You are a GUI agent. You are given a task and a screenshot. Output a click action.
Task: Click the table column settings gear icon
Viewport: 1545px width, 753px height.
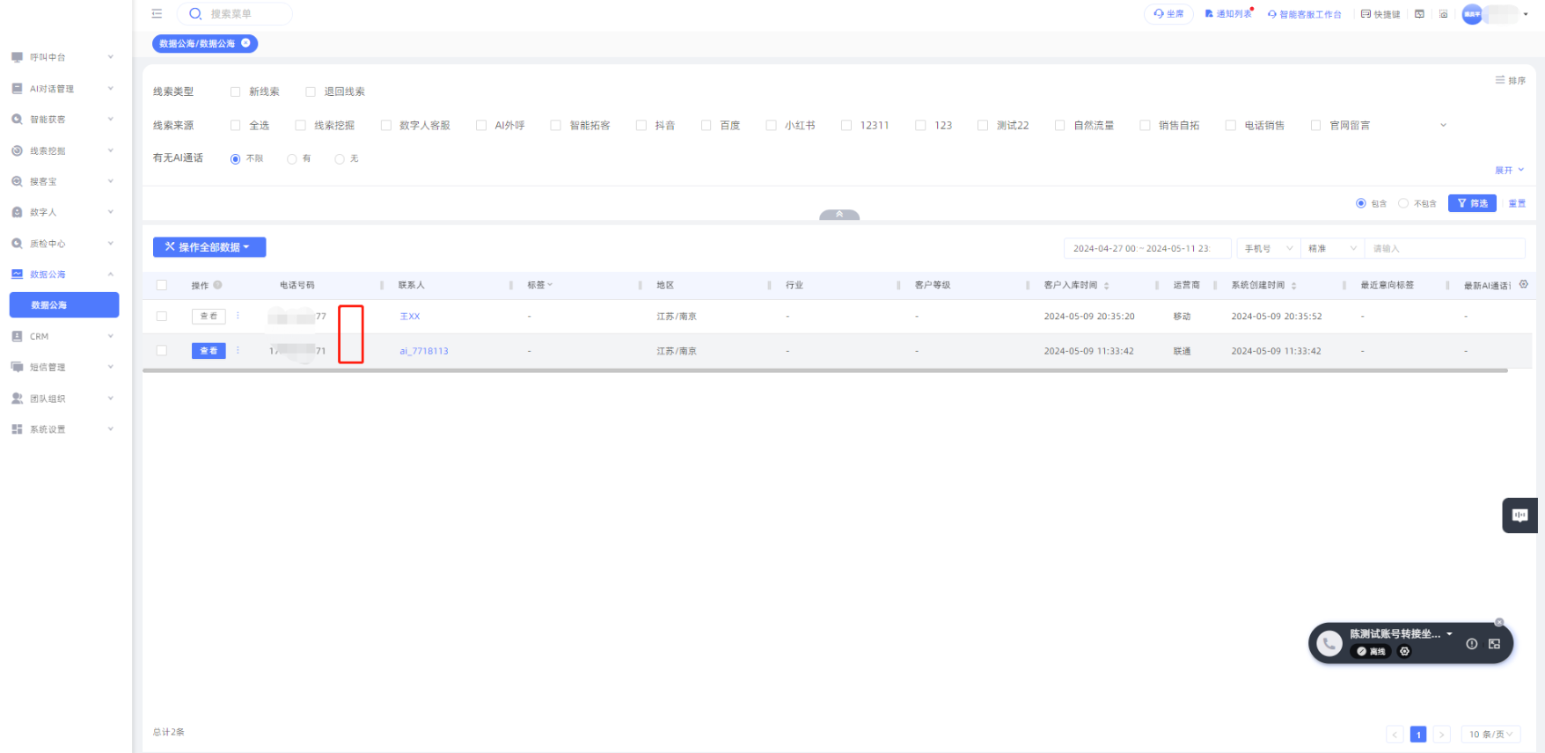(x=1524, y=284)
